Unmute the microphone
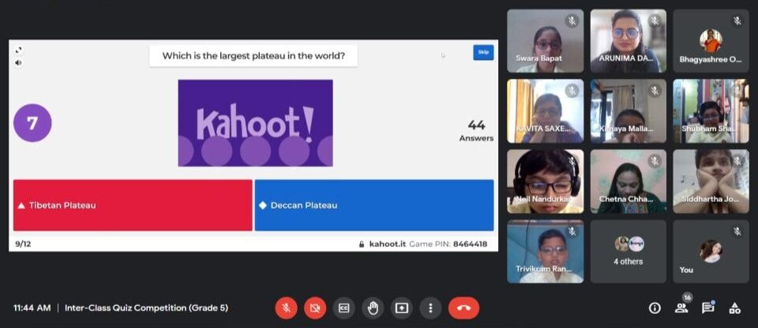The width and height of the screenshot is (758, 328). tap(287, 307)
